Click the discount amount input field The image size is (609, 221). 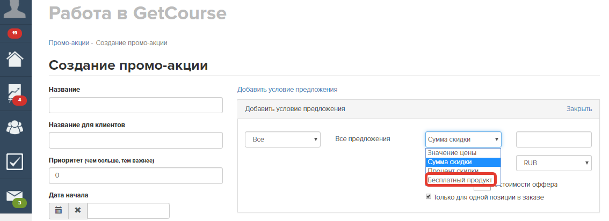click(554, 139)
